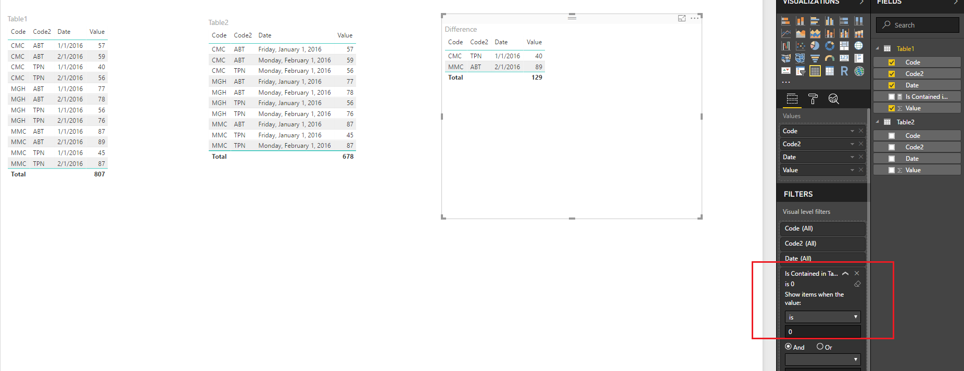Select the clustered bar chart visualization
Image resolution: width=964 pixels, height=371 pixels.
click(815, 21)
